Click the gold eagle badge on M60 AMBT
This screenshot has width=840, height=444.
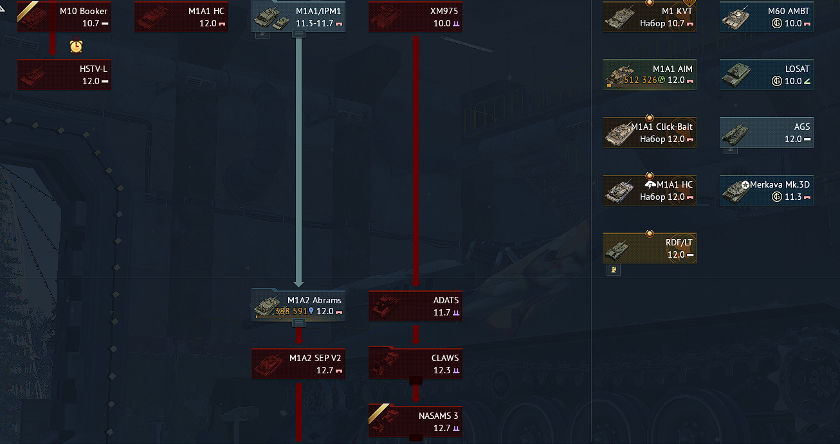776,23
